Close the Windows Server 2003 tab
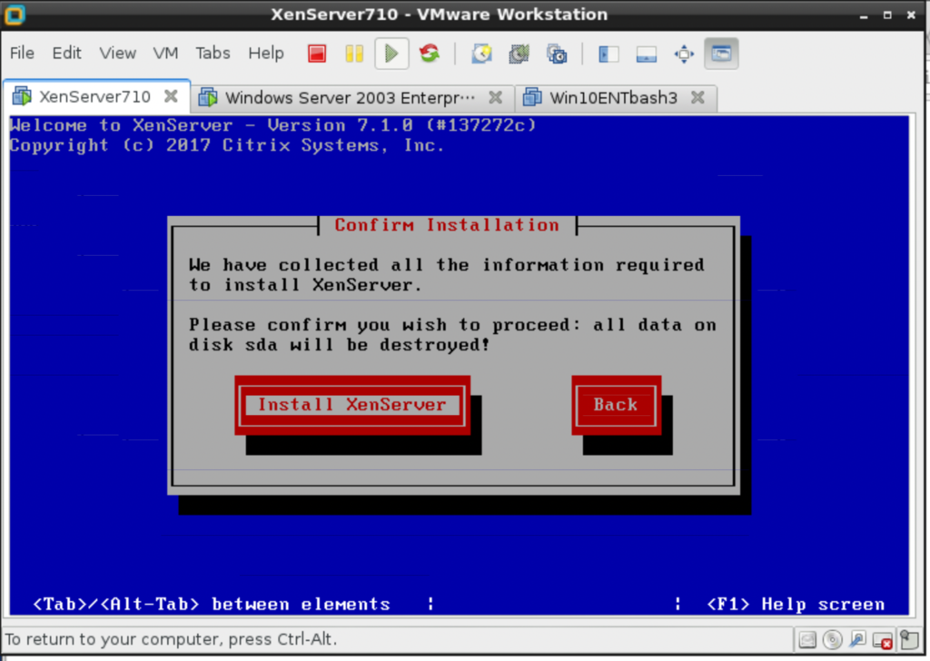This screenshot has width=930, height=661. pyautogui.click(x=495, y=97)
